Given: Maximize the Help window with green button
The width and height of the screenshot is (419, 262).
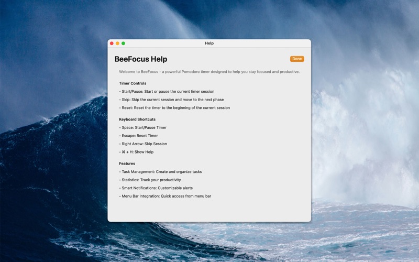Looking at the screenshot, I should click(123, 43).
